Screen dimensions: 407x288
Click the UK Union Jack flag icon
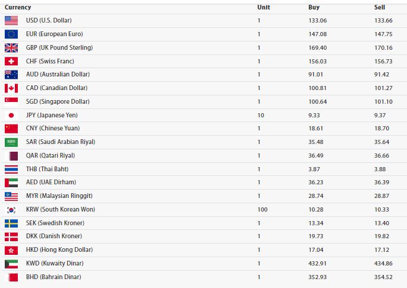pos(11,47)
